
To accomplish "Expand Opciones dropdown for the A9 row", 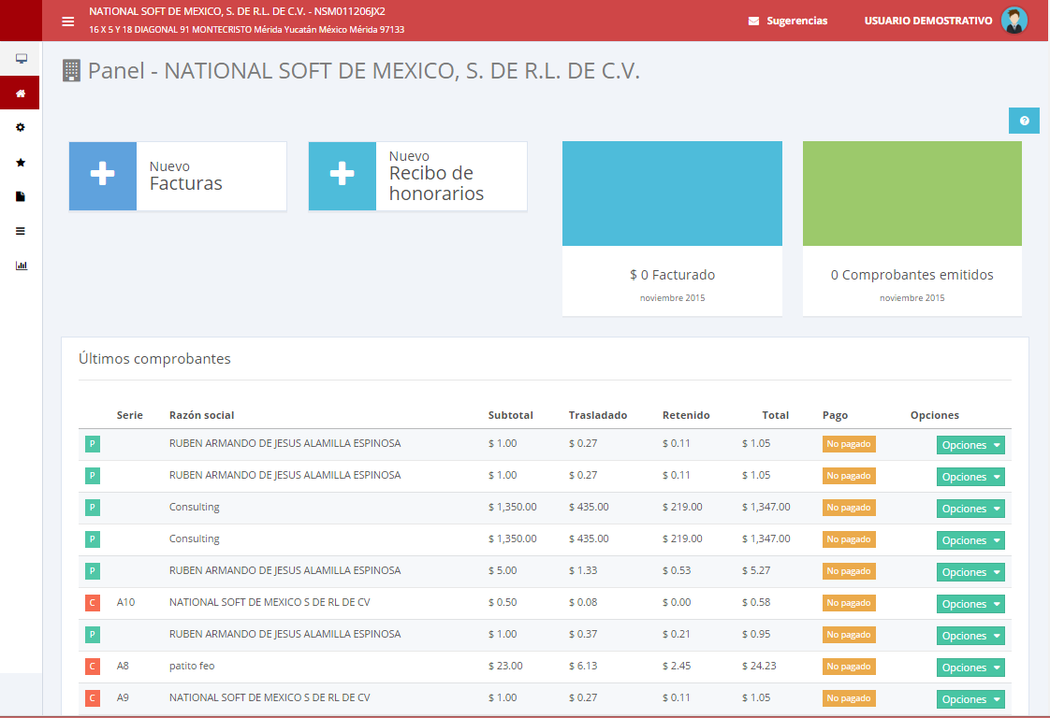I will click(970, 699).
